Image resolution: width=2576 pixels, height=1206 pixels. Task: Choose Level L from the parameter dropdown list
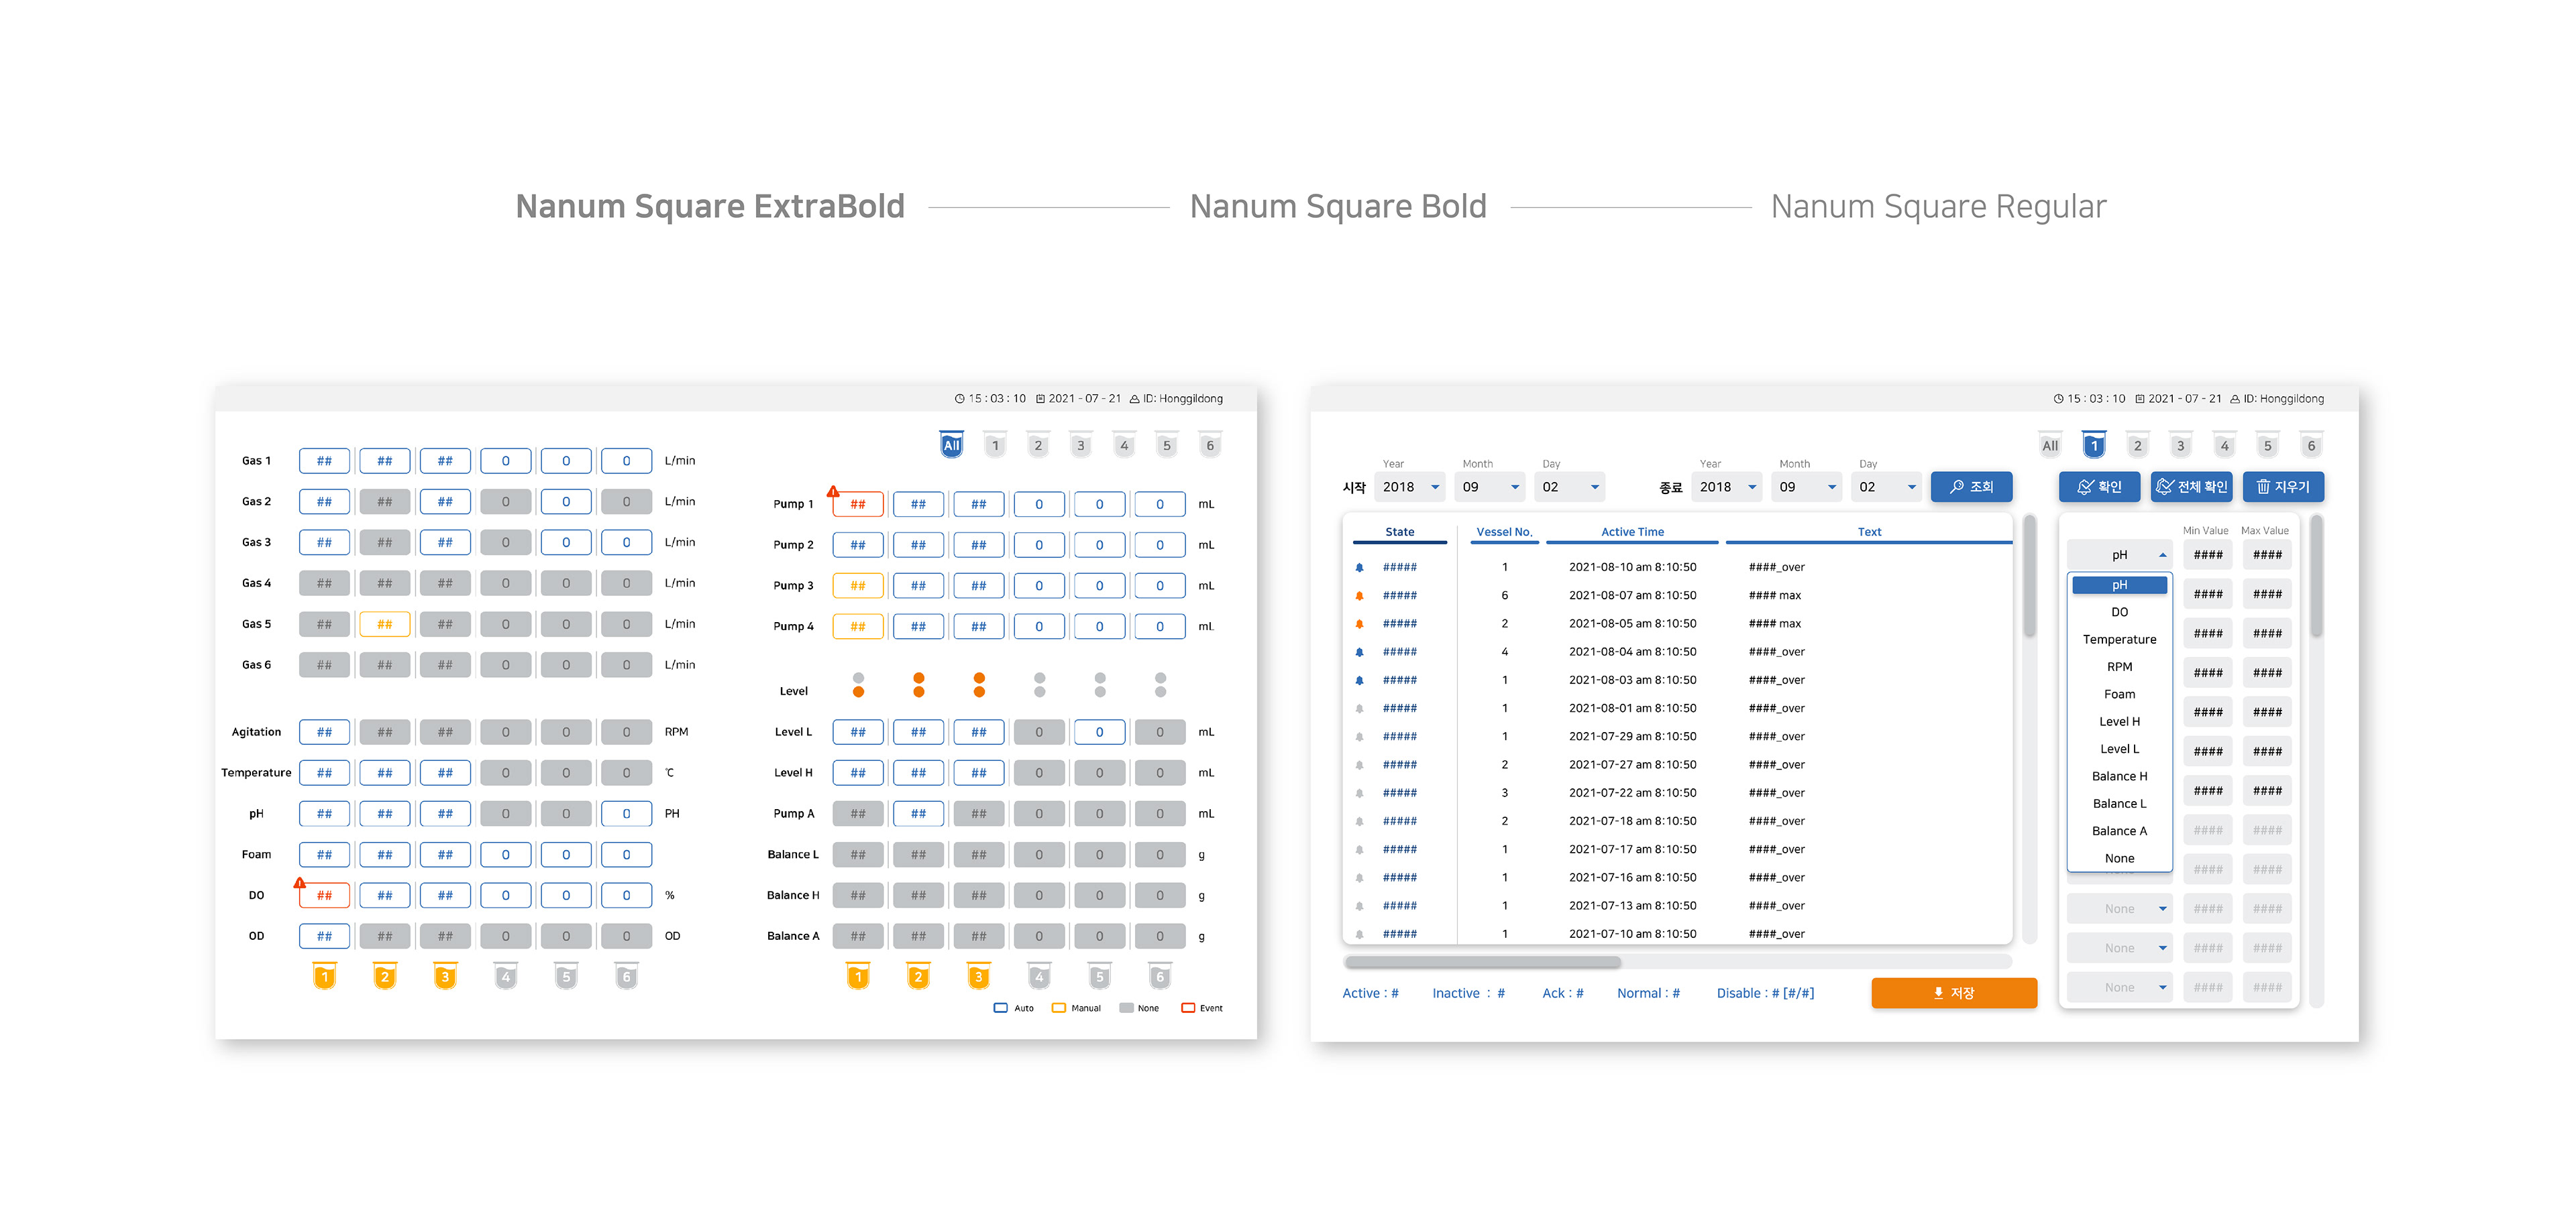[x=2119, y=749]
